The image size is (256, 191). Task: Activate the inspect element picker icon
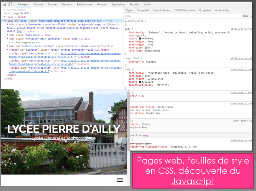4,4
